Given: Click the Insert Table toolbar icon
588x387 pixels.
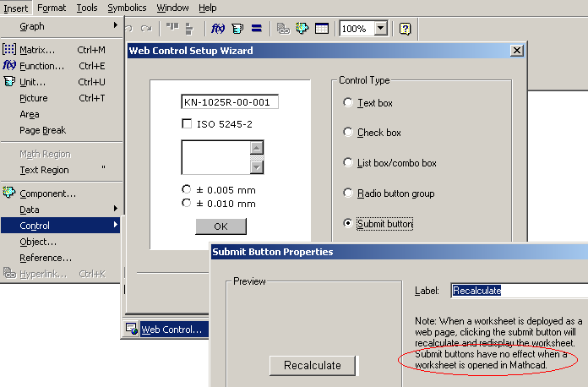Looking at the screenshot, I should pos(322,29).
